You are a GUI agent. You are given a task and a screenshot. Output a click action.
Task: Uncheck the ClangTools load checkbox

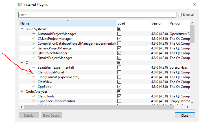click(x=119, y=96)
